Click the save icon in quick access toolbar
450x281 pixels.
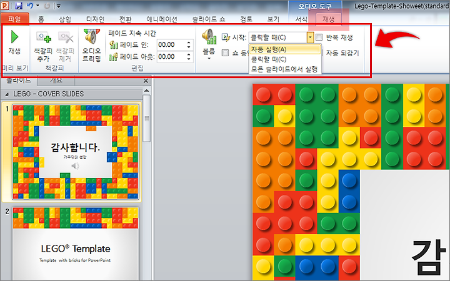pyautogui.click(x=19, y=6)
